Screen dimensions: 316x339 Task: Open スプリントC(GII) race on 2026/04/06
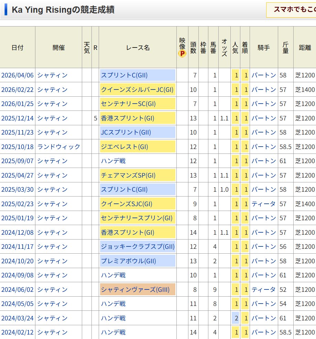(124, 75)
